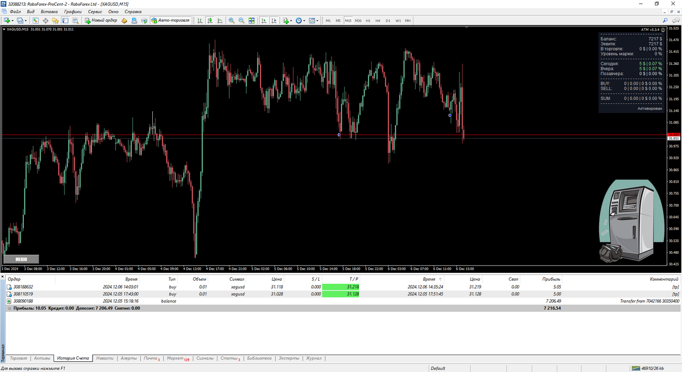Screen dimensions: 682x372
Task: Open the Templates dropdown arrow
Action: [318, 21]
